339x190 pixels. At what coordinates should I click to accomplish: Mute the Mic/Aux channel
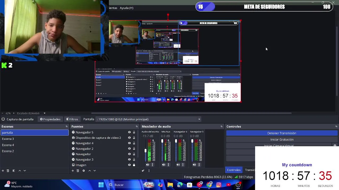pyautogui.click(x=164, y=165)
